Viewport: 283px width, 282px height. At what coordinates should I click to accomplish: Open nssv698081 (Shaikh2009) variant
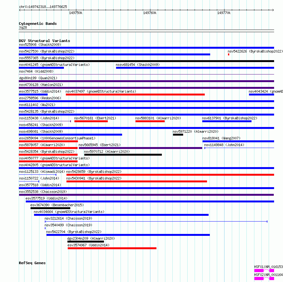coord(41,131)
